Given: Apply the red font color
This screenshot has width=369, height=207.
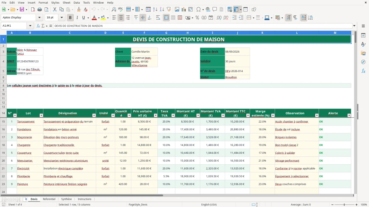Looking at the screenshot, I should [94, 18].
